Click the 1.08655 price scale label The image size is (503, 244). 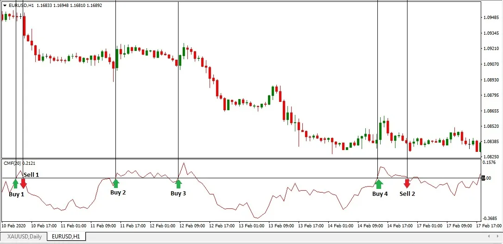point(491,111)
